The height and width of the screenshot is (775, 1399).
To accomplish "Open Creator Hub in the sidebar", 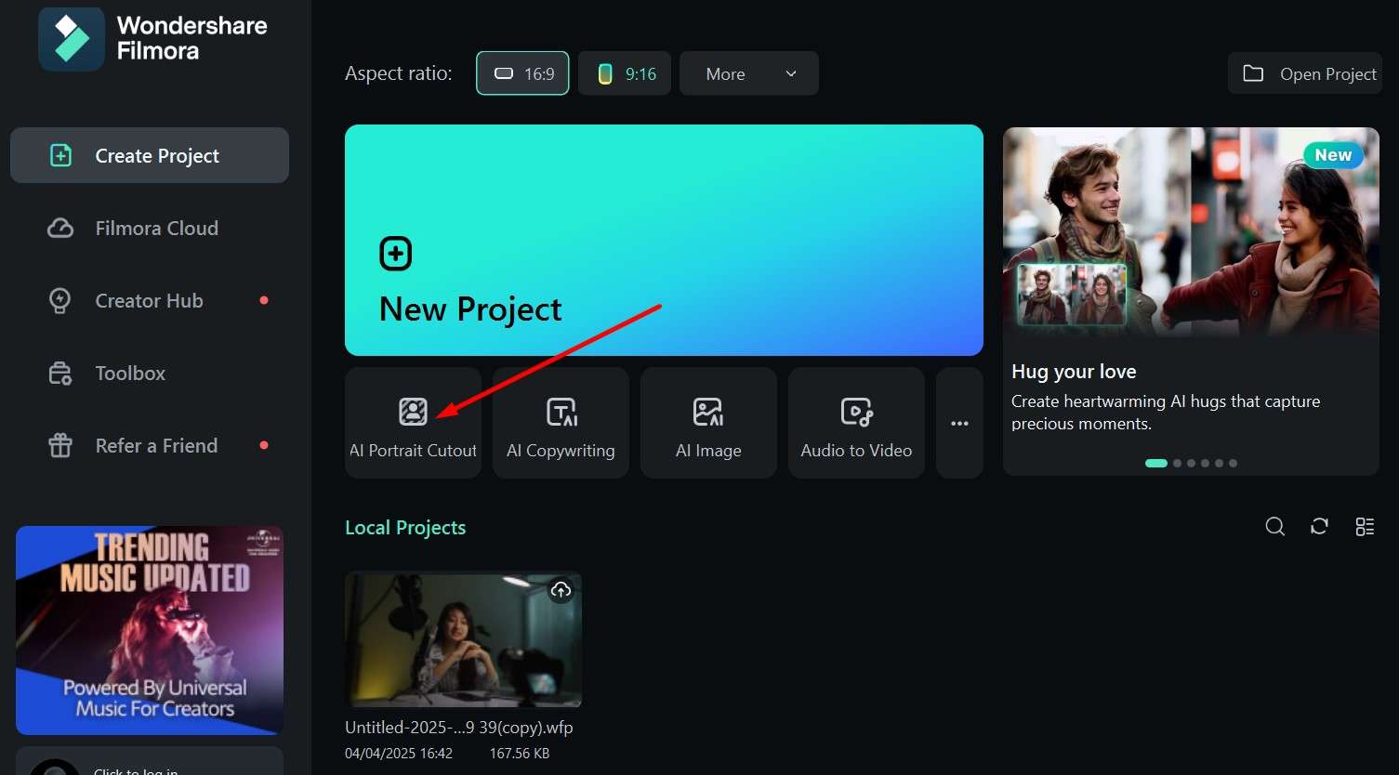I will 150,300.
